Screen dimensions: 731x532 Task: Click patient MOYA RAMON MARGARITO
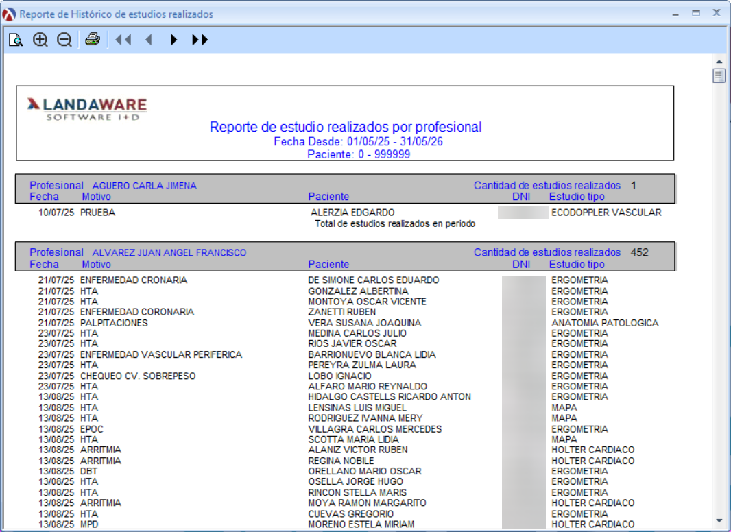point(367,503)
